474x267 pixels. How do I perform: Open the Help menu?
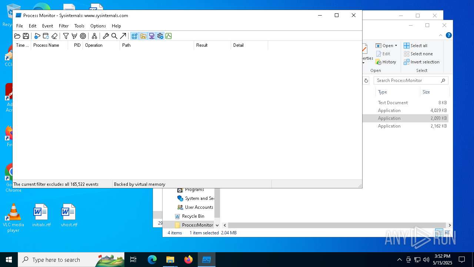coord(116,26)
